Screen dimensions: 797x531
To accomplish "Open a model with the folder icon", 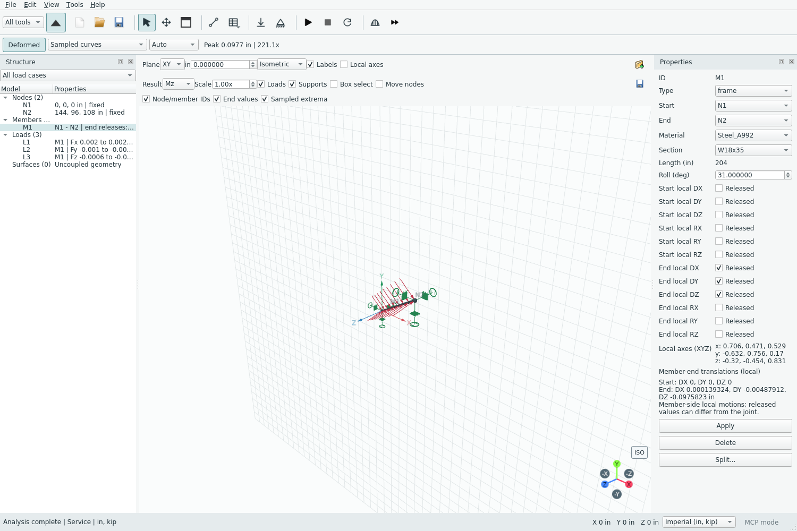I will tap(99, 22).
